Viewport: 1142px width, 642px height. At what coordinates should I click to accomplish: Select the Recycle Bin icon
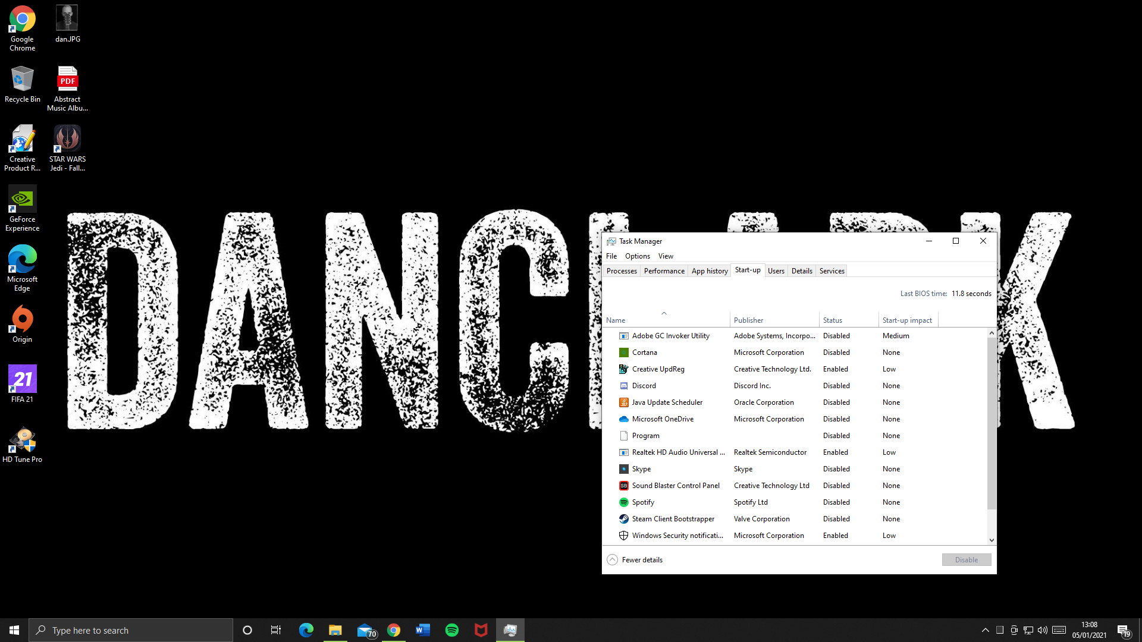(x=22, y=84)
